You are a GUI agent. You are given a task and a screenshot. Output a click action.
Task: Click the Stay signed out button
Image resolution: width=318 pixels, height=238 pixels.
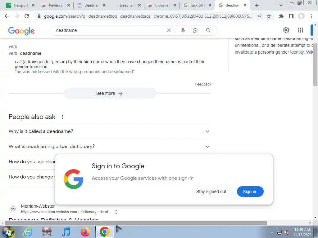click(x=211, y=192)
